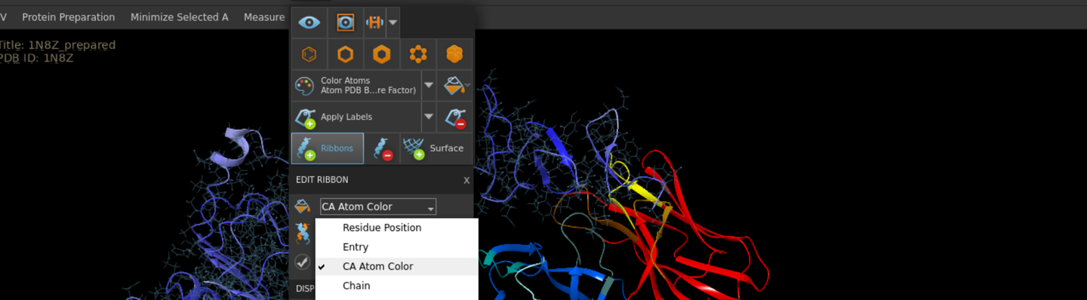Click the orange square display-only icon
Image resolution: width=1087 pixels, height=300 pixels.
coord(346,23)
